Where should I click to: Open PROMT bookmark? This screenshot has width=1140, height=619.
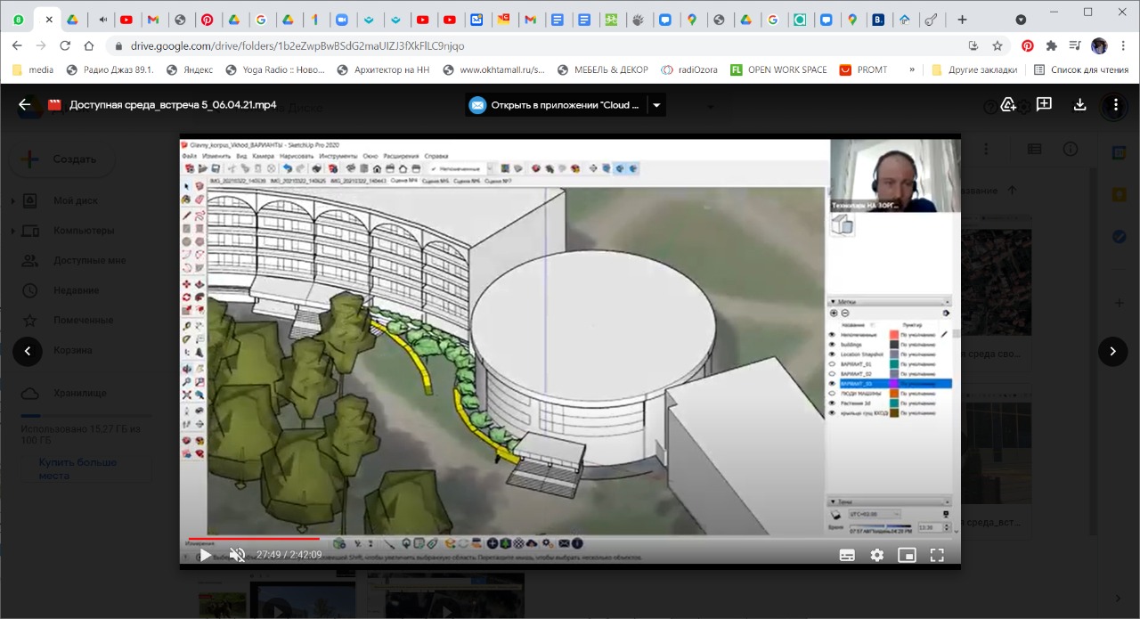pyautogui.click(x=864, y=69)
